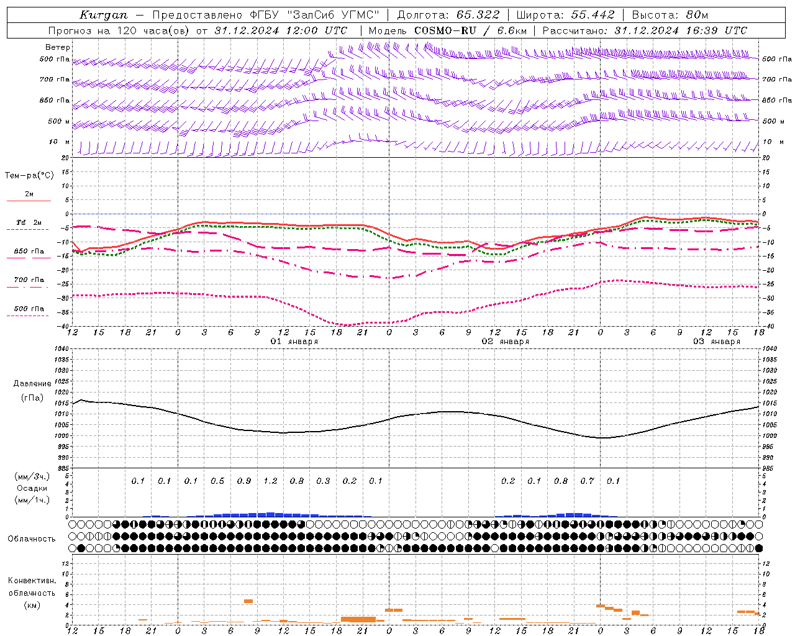Image resolution: width=795 pixels, height=636 pixels.
Task: Click the "Прогноз на 120 часа(ов)" forecast text
Action: tap(120, 30)
